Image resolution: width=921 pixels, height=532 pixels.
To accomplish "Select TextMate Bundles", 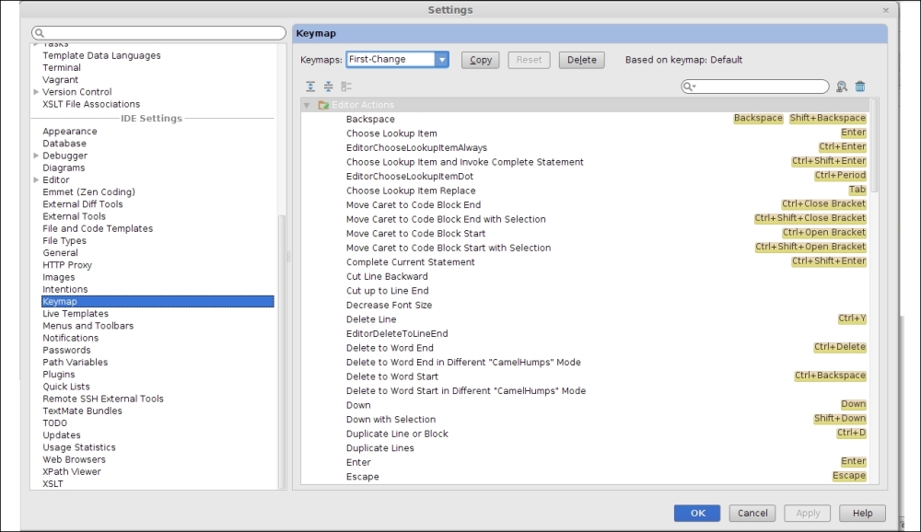I will (82, 411).
